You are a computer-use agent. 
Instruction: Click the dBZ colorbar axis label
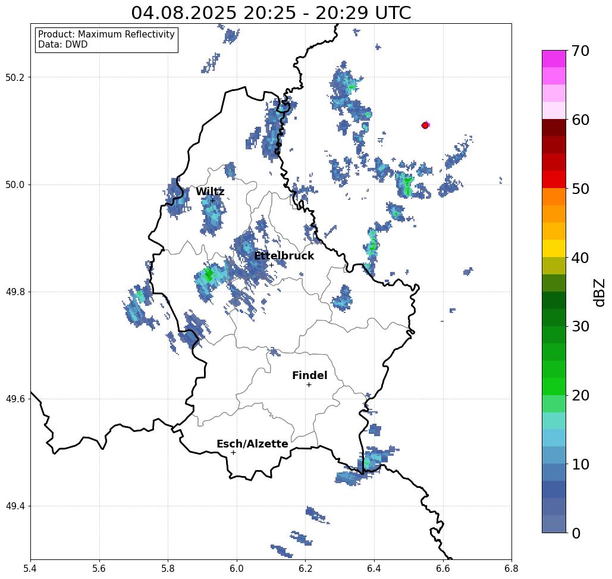(x=599, y=292)
